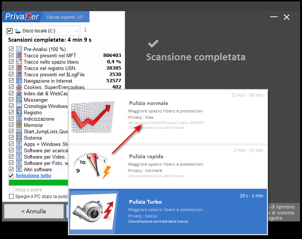Viewport: 302px width, 239px height.
Task: Click the clock with lightning thumbnail
Action: coord(92,166)
